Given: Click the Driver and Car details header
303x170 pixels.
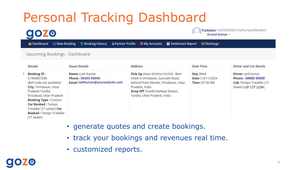Looking at the screenshot, I should tap(249, 66).
